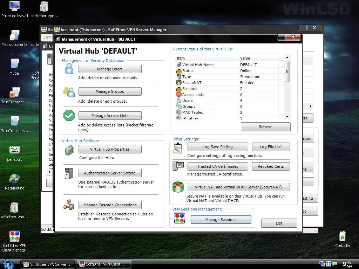Click Server Manager background list right arrow

pos(311,106)
